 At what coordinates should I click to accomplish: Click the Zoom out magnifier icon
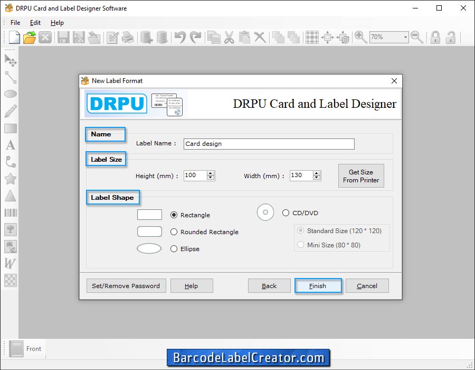point(417,38)
